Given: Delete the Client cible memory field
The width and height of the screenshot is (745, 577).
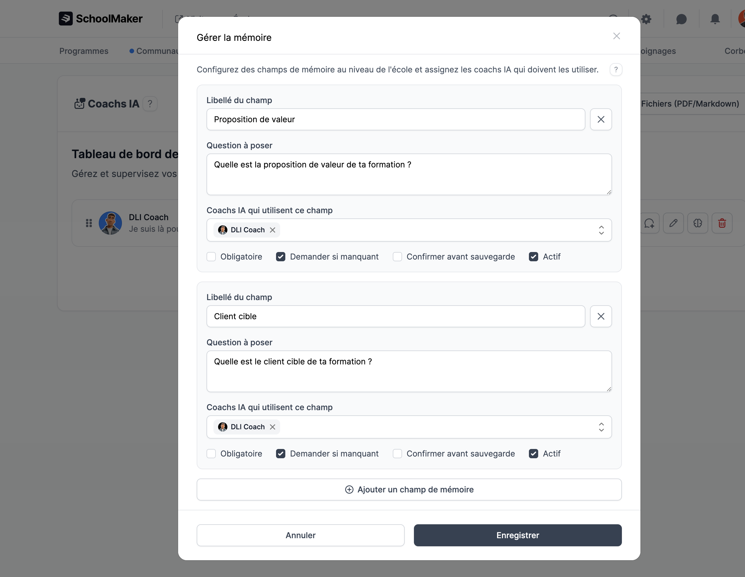Looking at the screenshot, I should tap(601, 316).
